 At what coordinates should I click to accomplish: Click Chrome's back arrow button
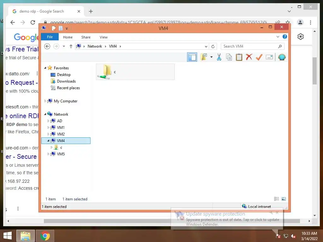[13, 22]
